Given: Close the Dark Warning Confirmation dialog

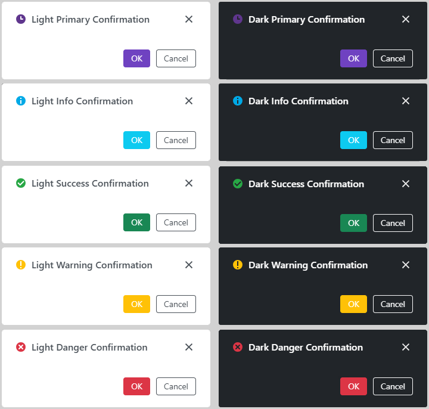Looking at the screenshot, I should [x=406, y=265].
